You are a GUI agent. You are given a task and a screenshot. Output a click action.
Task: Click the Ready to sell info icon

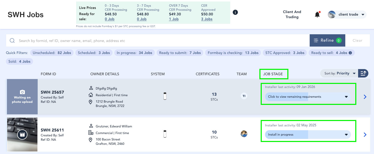[350, 53]
